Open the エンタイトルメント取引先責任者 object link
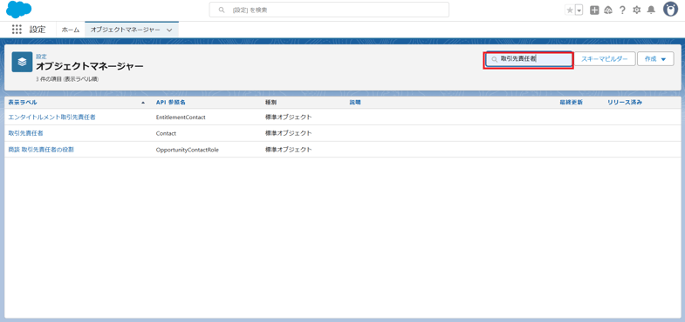 (52, 117)
